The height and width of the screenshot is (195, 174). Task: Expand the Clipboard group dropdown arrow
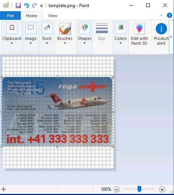[12, 43]
